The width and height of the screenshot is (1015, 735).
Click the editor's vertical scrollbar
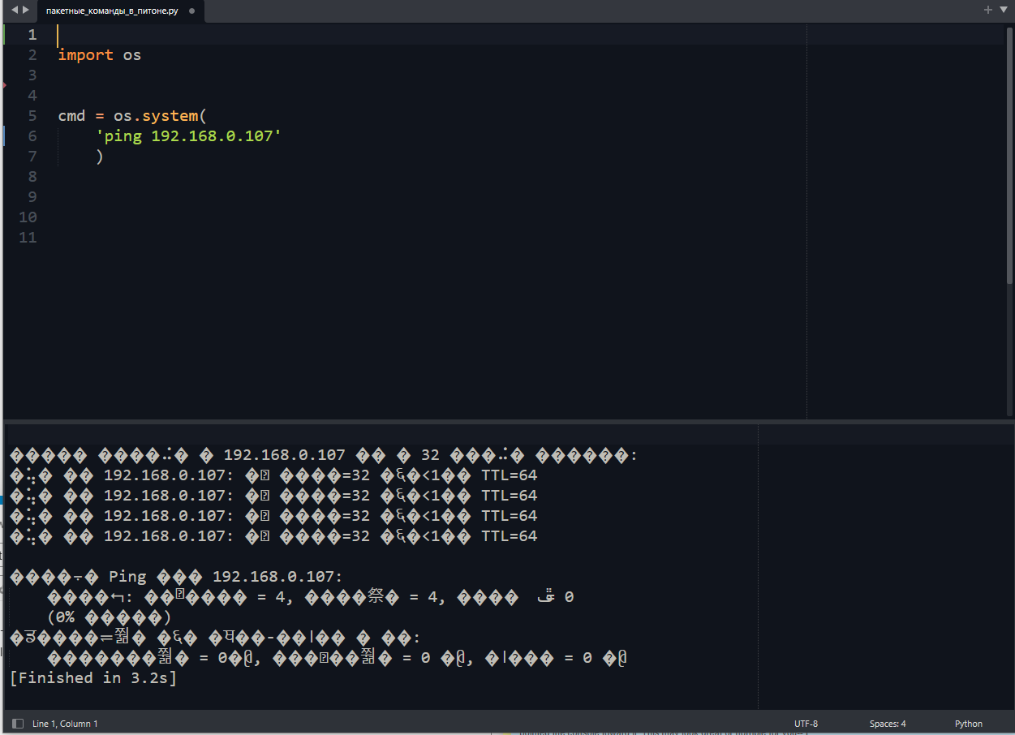(x=1009, y=154)
